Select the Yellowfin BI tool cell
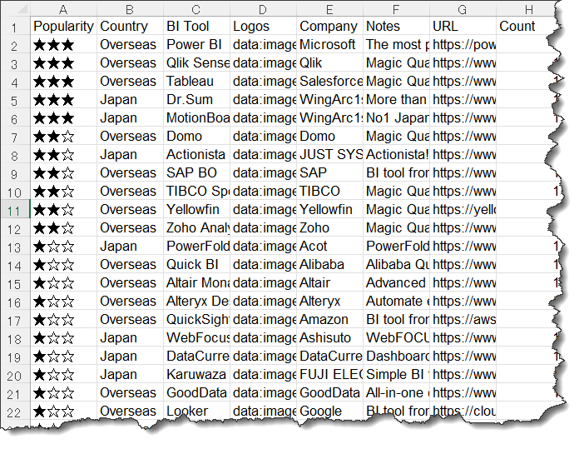Screen dimensions: 584x449 pyautogui.click(x=196, y=210)
